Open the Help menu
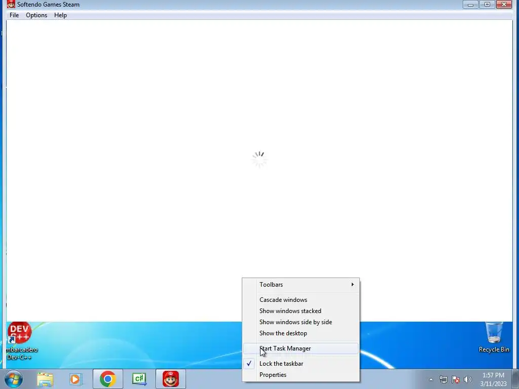 click(61, 15)
